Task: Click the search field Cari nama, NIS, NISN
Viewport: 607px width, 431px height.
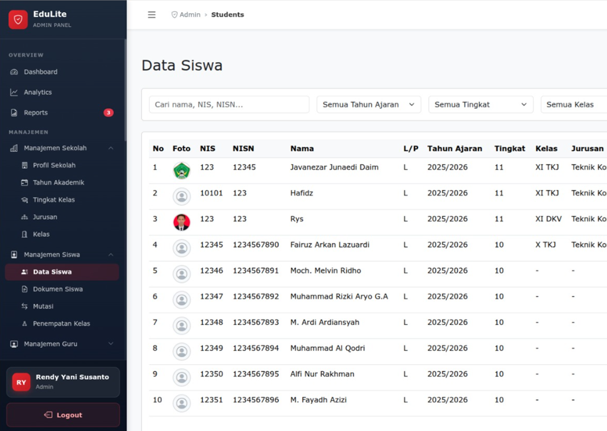Action: click(x=229, y=105)
